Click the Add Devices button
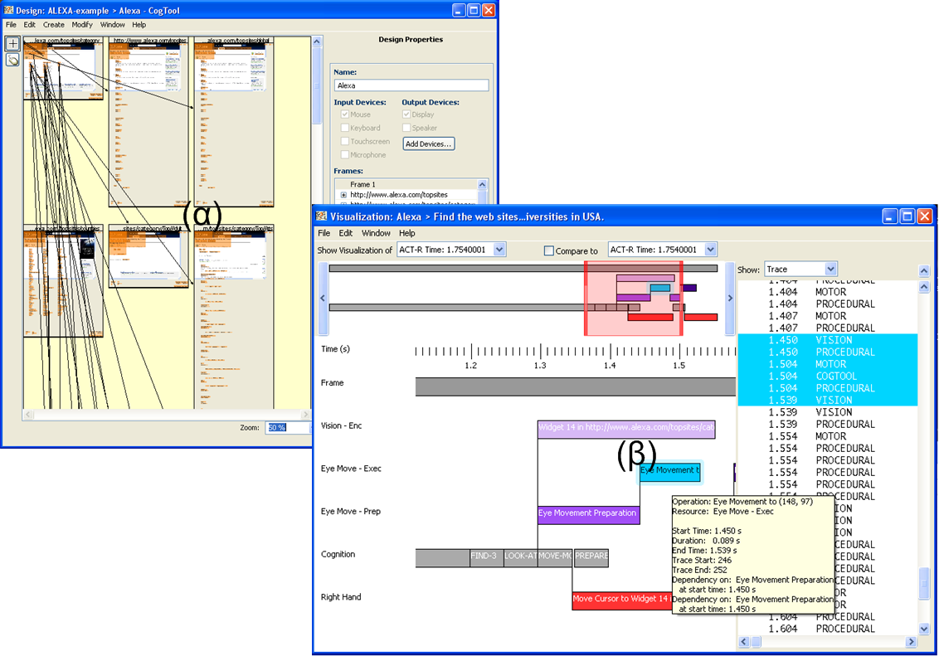939x656 pixels. click(x=428, y=143)
